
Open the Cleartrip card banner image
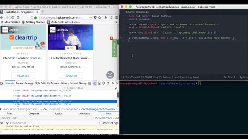click(x=23, y=37)
